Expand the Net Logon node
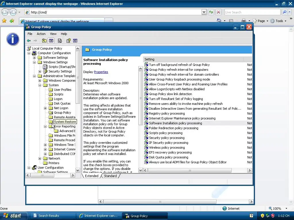The width and height of the screenshot is (294, 220). [45, 108]
